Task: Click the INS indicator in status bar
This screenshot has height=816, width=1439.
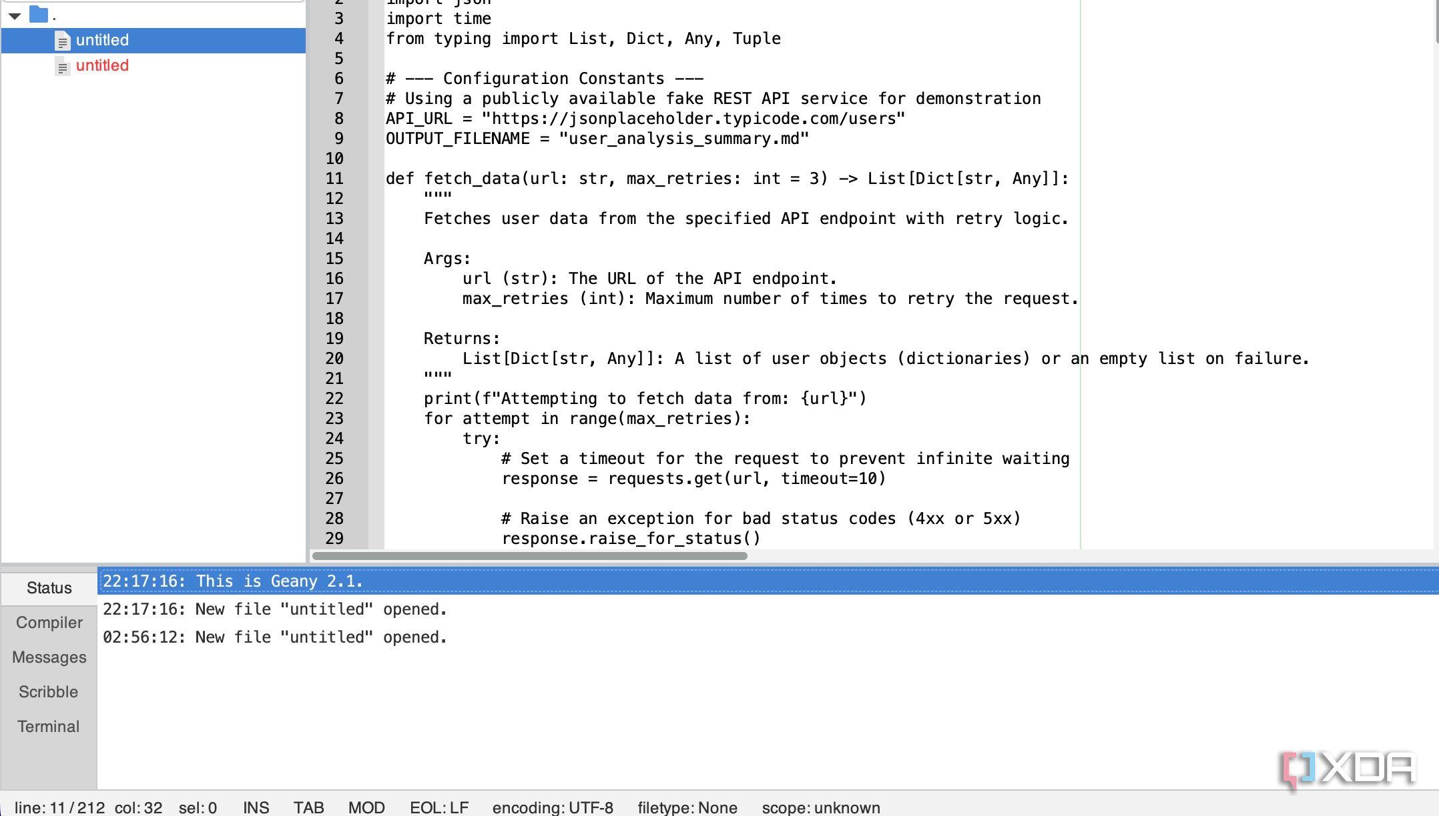Action: 256,807
